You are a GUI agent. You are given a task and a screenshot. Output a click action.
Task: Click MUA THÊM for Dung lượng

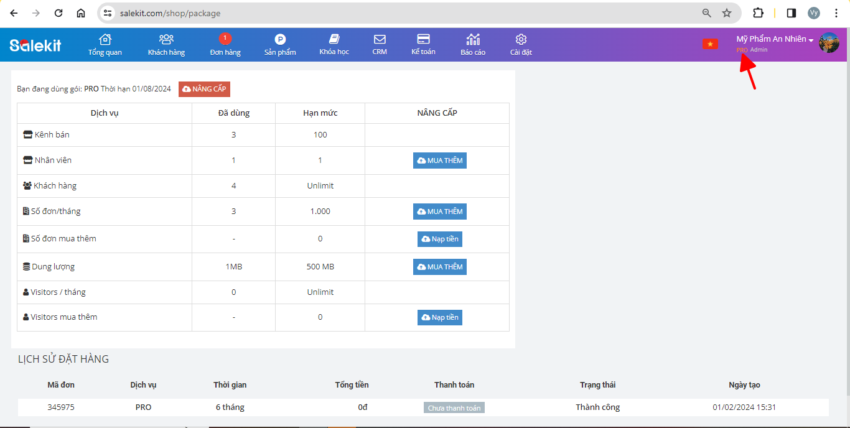[x=440, y=267]
